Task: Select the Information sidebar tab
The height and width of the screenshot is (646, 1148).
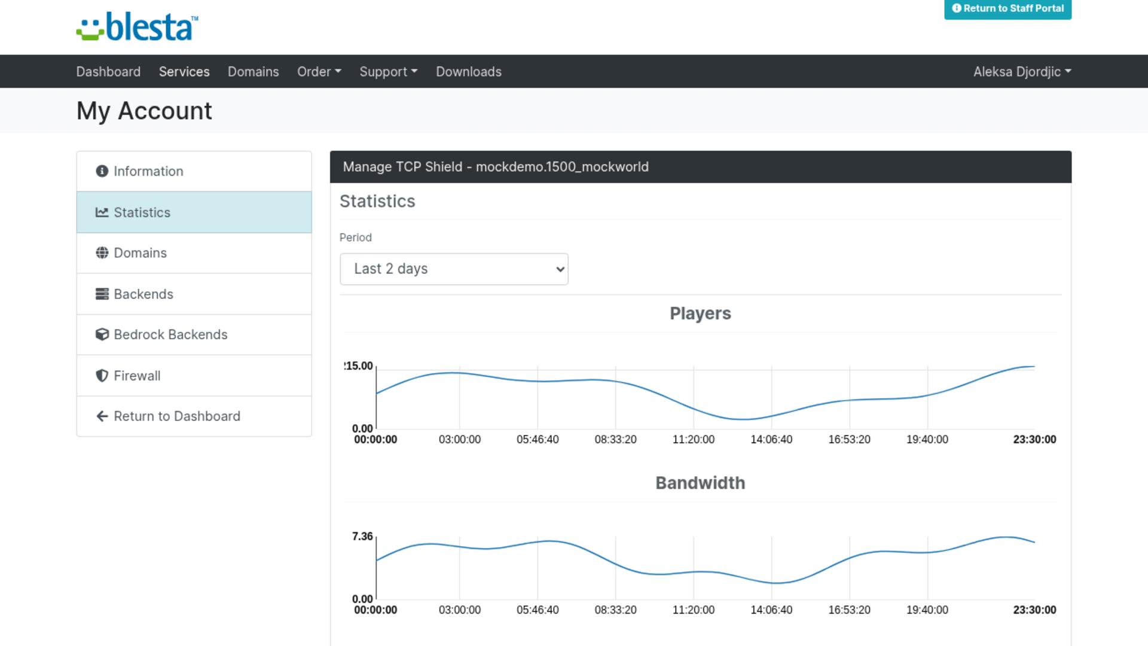Action: 194,172
